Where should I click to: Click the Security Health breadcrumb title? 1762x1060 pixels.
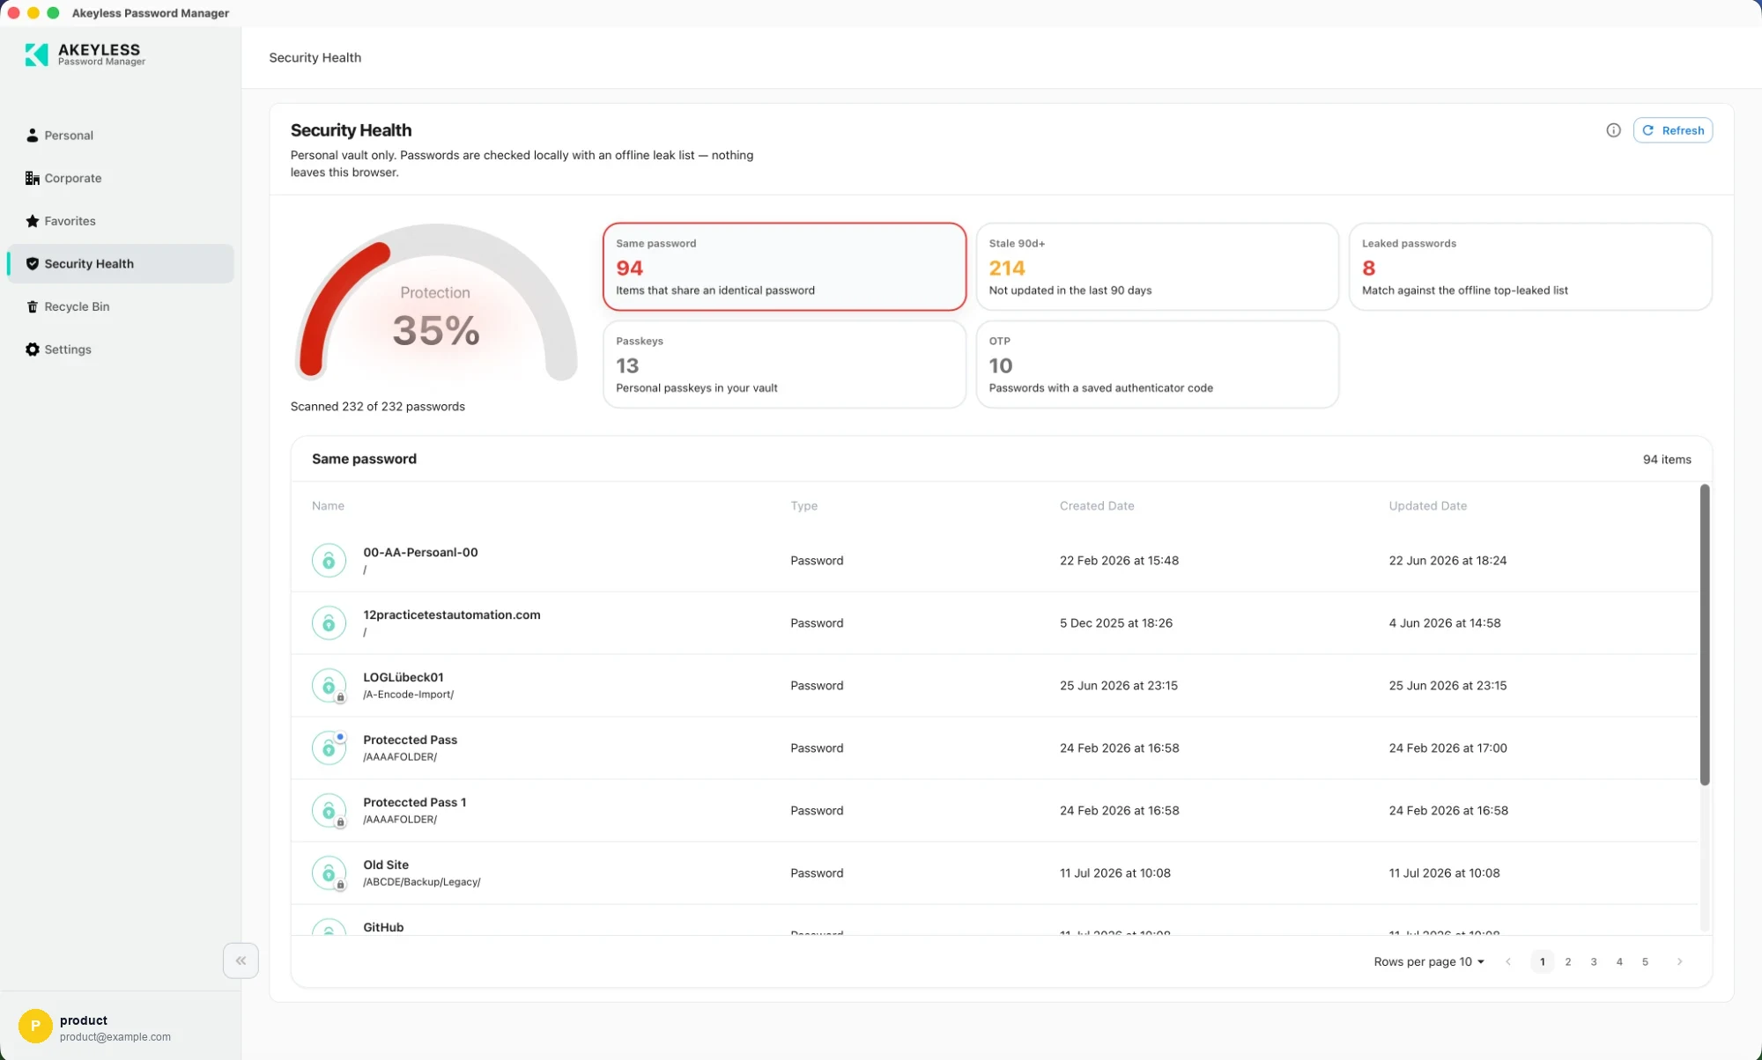pos(315,57)
